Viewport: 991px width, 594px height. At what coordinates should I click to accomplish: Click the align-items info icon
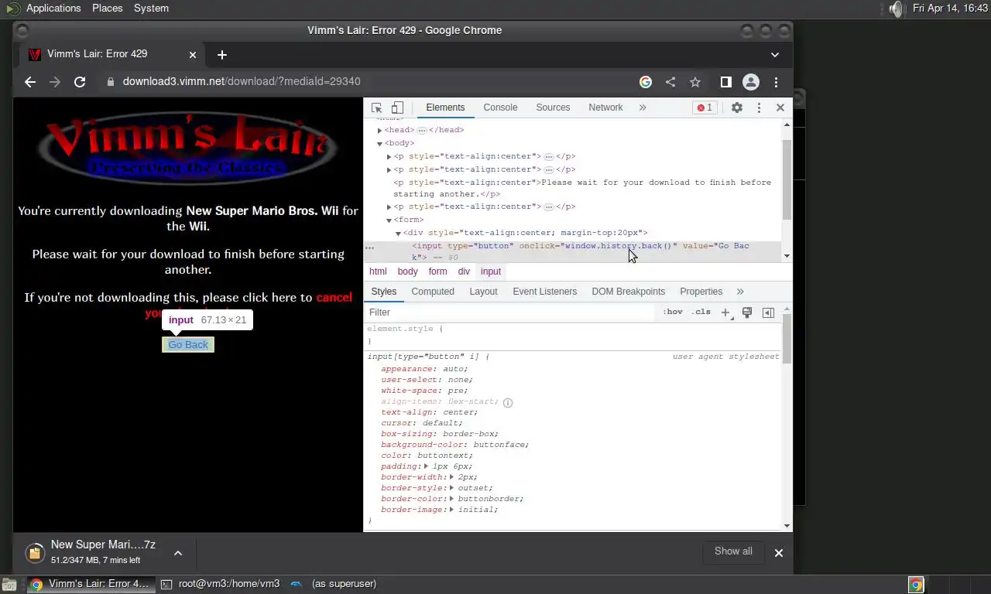coord(508,402)
